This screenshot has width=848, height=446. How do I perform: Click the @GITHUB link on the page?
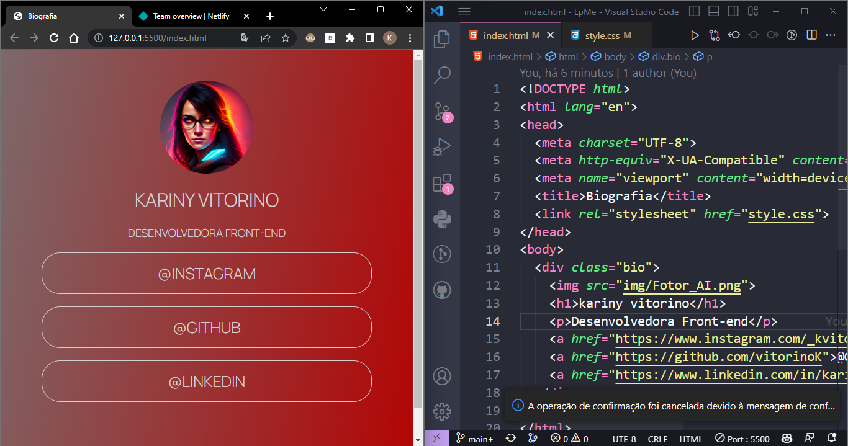click(207, 328)
